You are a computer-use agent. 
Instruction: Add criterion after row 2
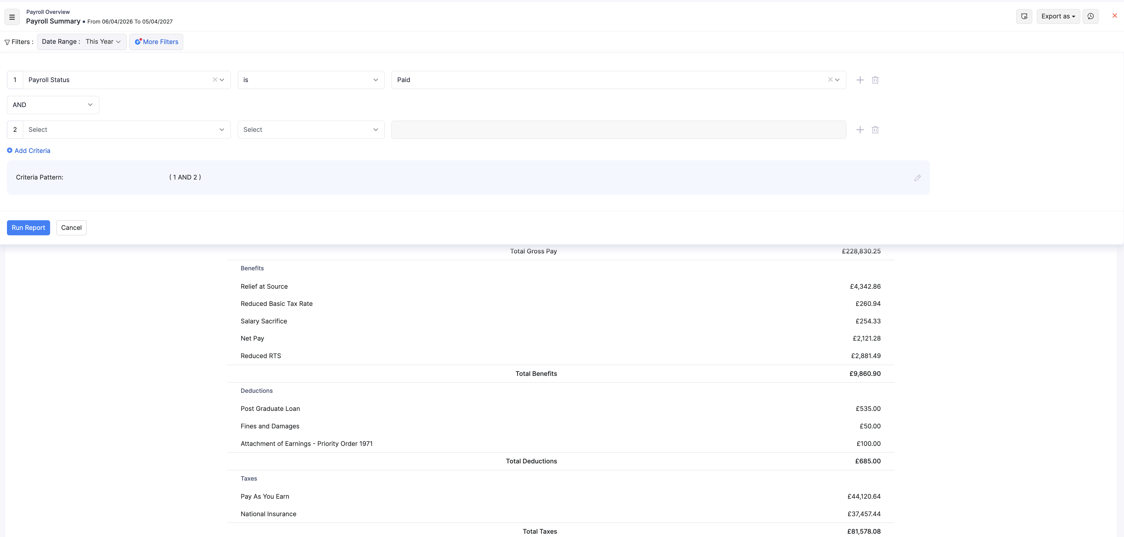tap(860, 129)
